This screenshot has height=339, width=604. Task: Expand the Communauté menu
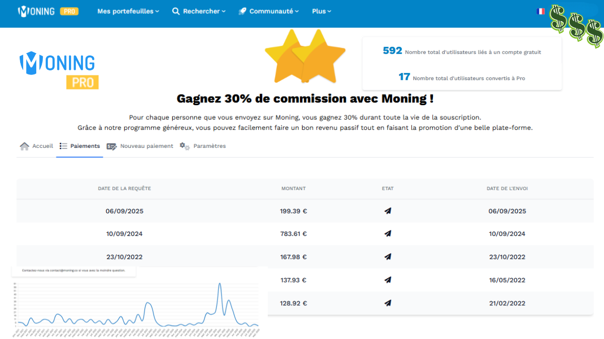coord(269,11)
